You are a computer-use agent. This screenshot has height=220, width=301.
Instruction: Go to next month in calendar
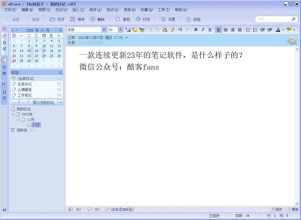(17, 30)
